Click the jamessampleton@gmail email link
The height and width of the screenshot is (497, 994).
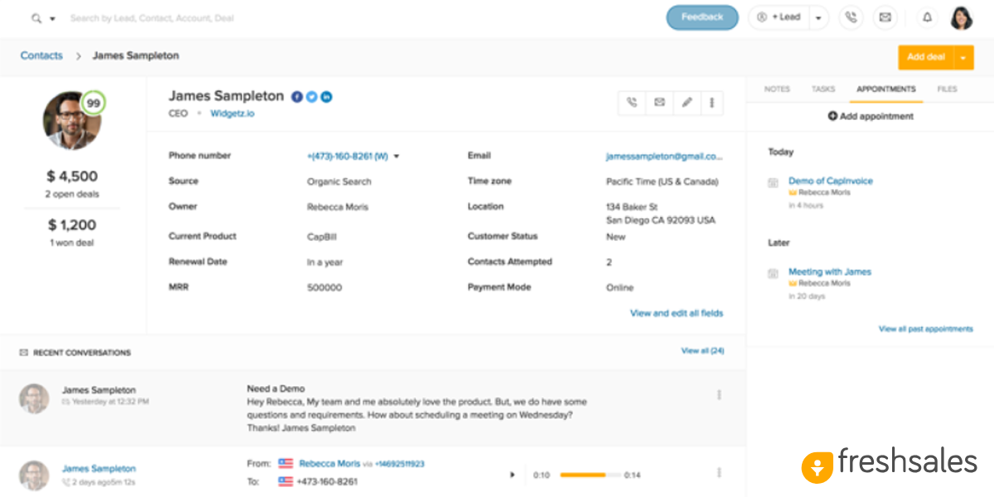click(664, 156)
